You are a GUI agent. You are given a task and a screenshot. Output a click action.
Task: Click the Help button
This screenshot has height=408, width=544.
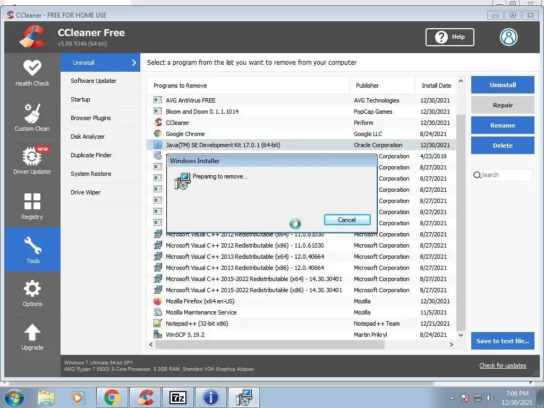[449, 37]
